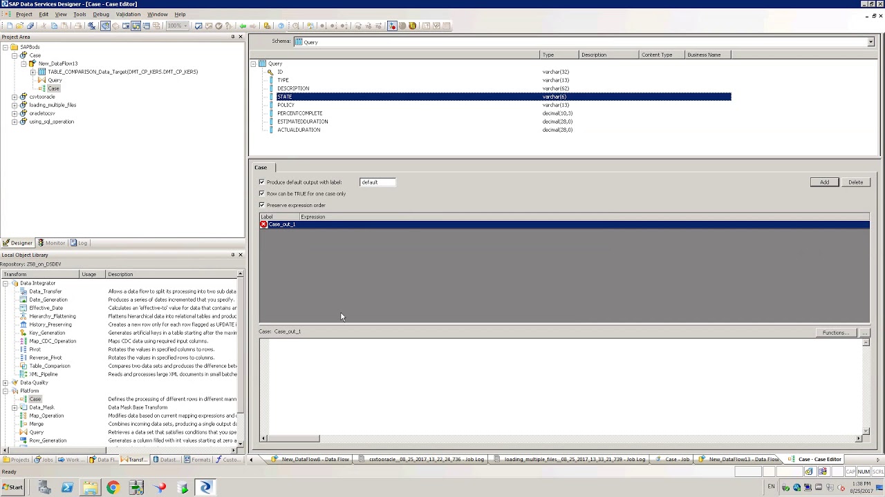Click the blue Help question mark icon
The image size is (885, 497).
point(281,26)
